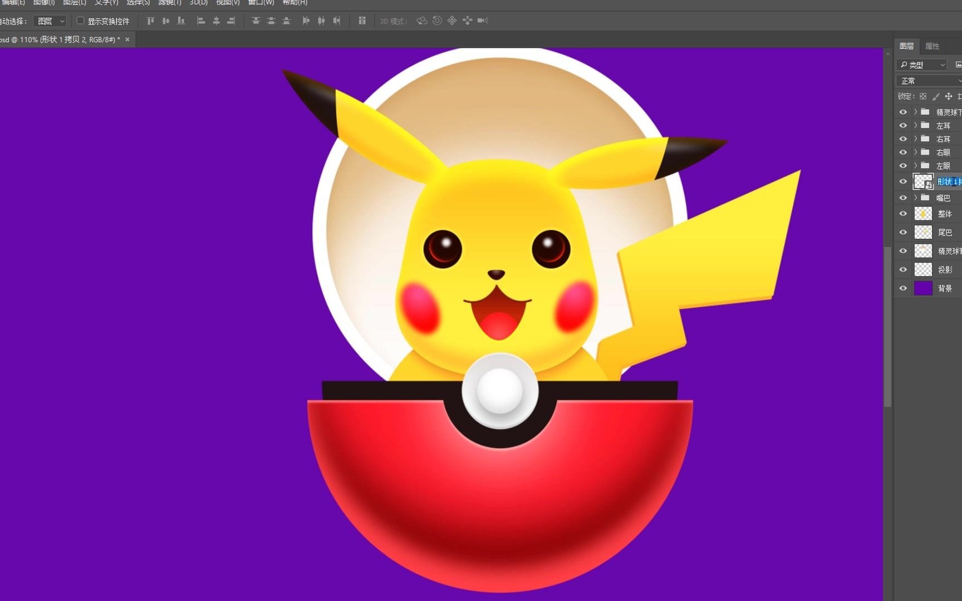
Task: Select the 3D zoom video camera icon
Action: click(483, 21)
